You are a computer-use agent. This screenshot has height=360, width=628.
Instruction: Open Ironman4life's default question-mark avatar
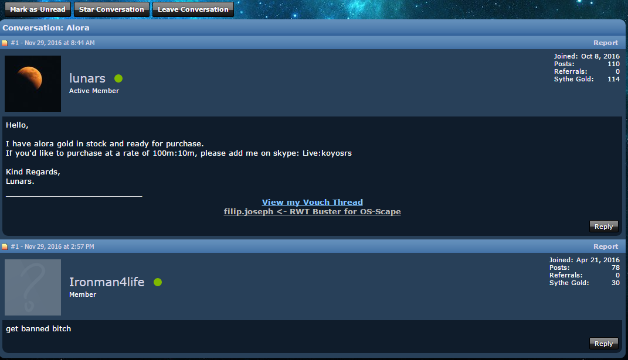33,287
